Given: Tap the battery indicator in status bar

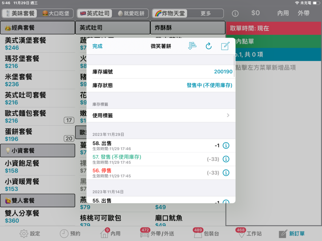Looking at the screenshot, I should point(316,3).
